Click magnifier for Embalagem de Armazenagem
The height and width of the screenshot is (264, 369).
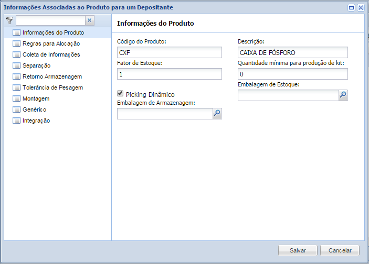pyautogui.click(x=217, y=113)
